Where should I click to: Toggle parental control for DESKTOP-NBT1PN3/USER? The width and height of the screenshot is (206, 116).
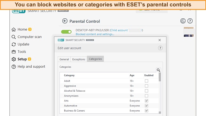66,32
